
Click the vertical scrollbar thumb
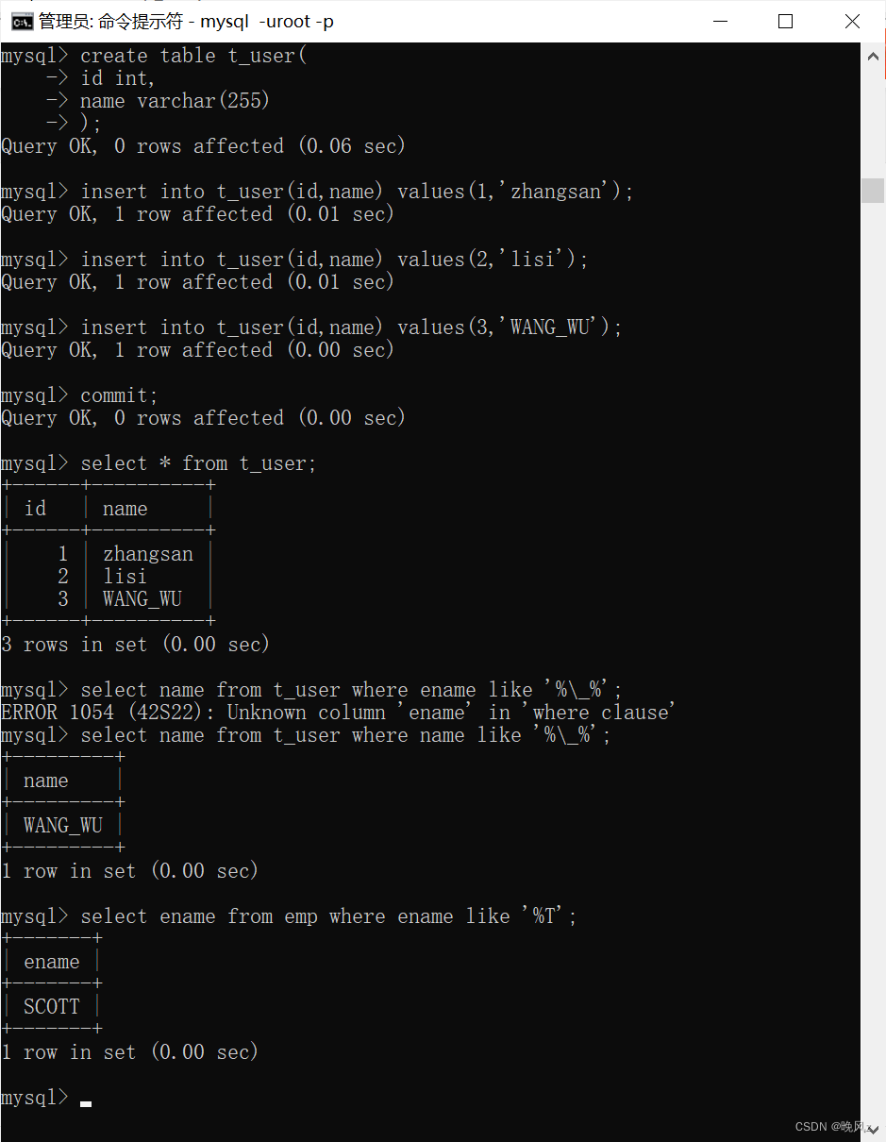(873, 190)
